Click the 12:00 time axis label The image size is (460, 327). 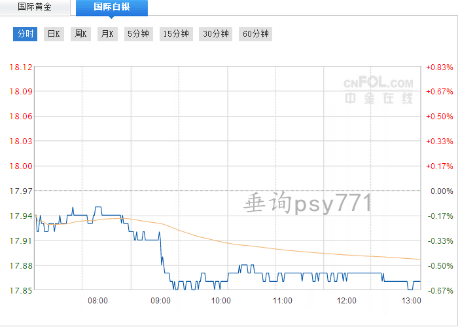pyautogui.click(x=346, y=301)
